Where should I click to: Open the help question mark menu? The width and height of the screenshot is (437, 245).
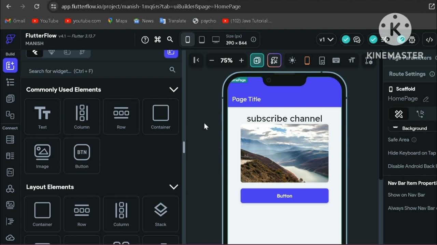145,40
